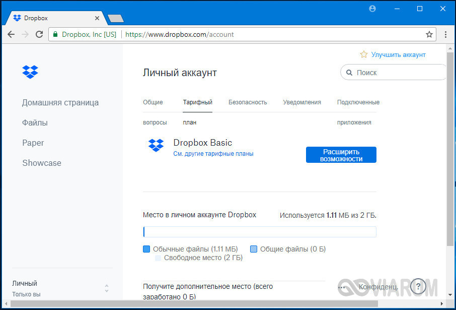The height and width of the screenshot is (310, 456).
Task: Click the Личный аккаунт heading
Action: click(180, 73)
